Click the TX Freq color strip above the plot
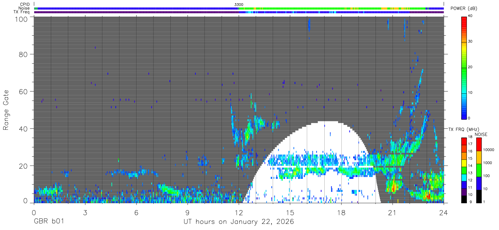Image resolution: width=499 pixels, height=230 pixels. 239,12
